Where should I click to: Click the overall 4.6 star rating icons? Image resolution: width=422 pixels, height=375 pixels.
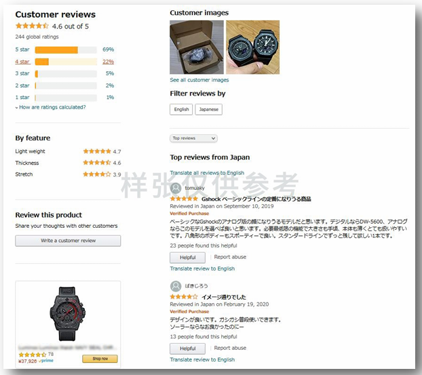(32, 26)
